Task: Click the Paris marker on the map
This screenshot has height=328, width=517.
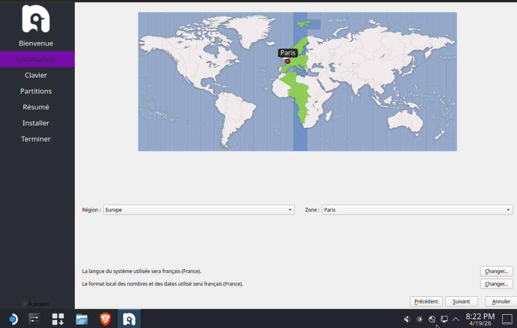Action: pos(287,61)
